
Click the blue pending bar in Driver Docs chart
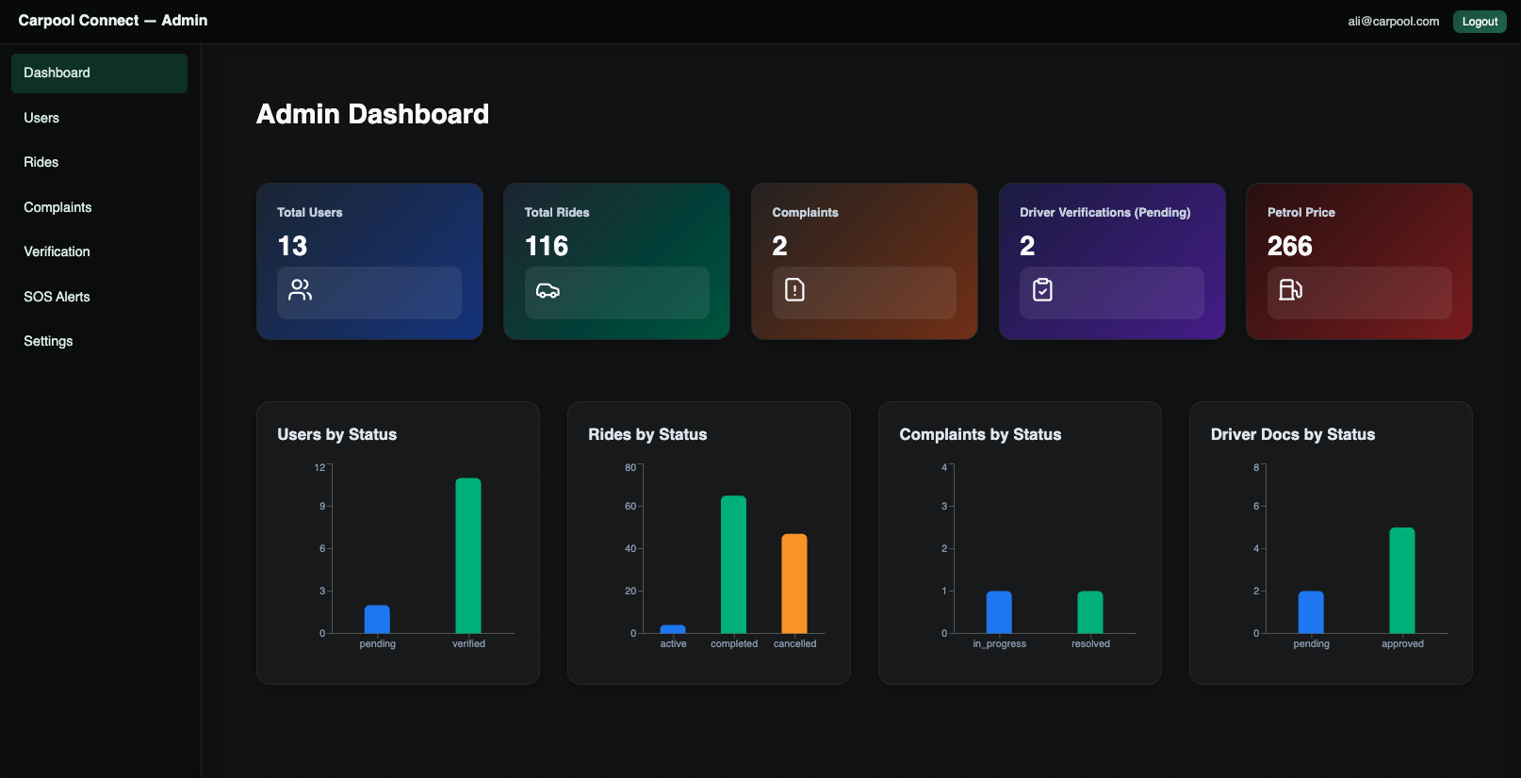[x=1311, y=612]
